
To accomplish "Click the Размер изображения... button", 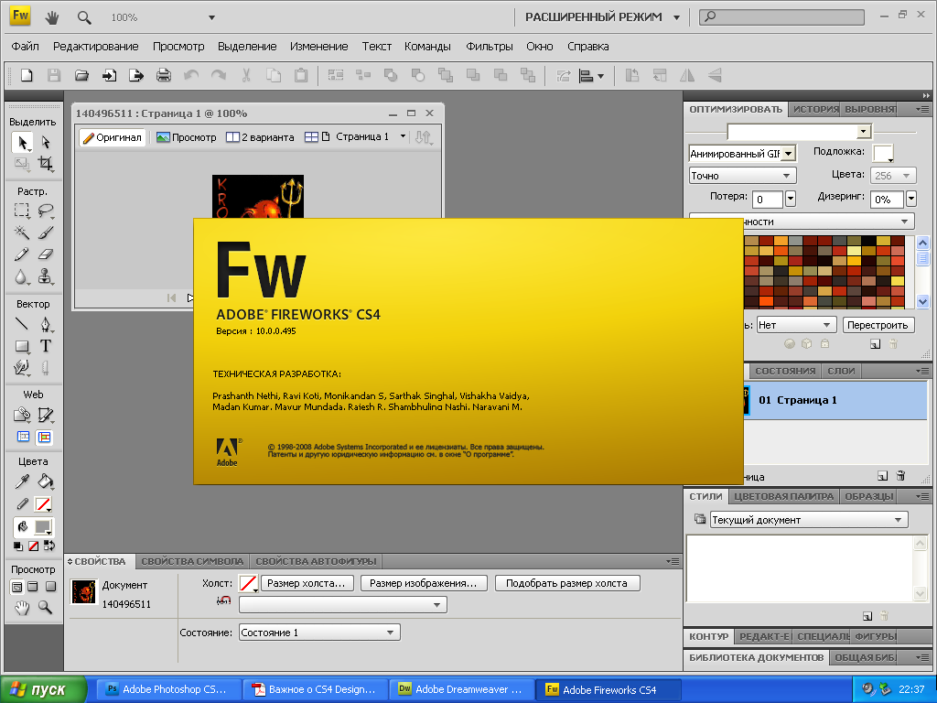I will (424, 583).
